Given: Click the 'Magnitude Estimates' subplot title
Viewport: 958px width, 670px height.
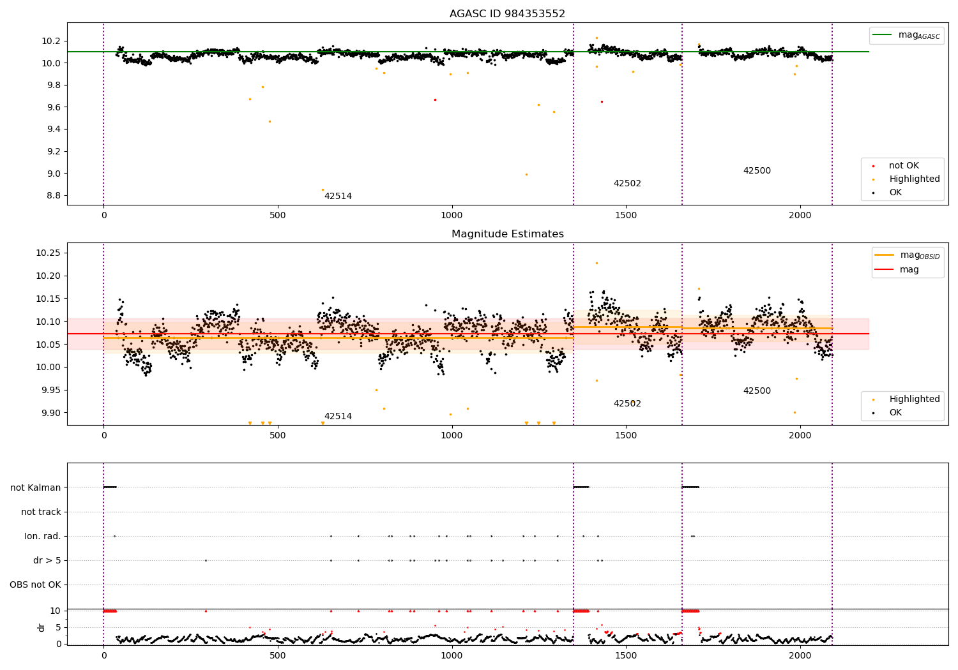Looking at the screenshot, I should pyautogui.click(x=507, y=234).
